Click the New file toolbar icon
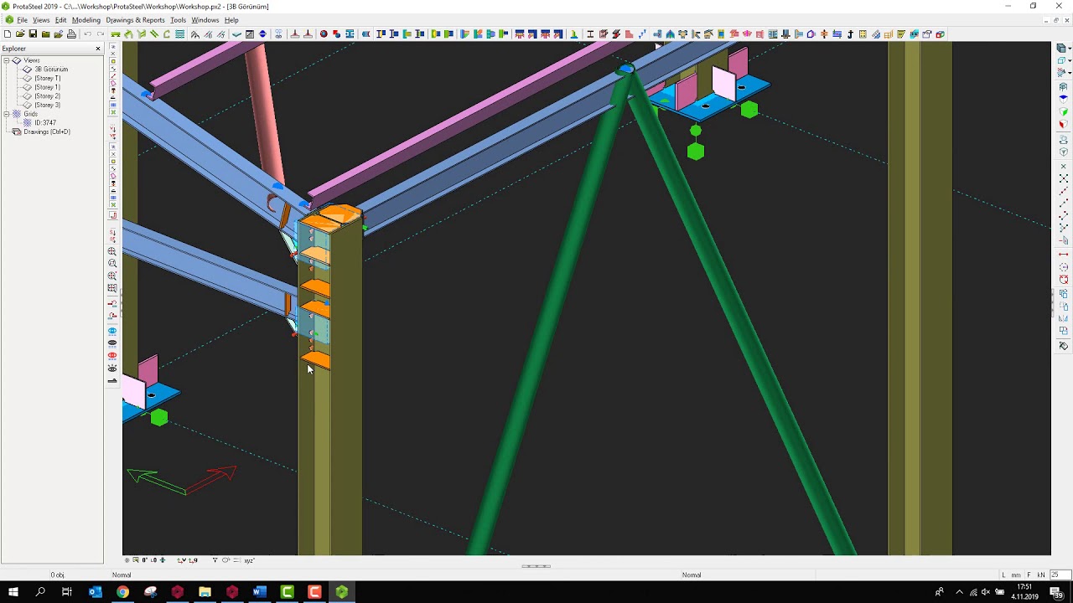This screenshot has height=603, width=1073. pos(8,34)
